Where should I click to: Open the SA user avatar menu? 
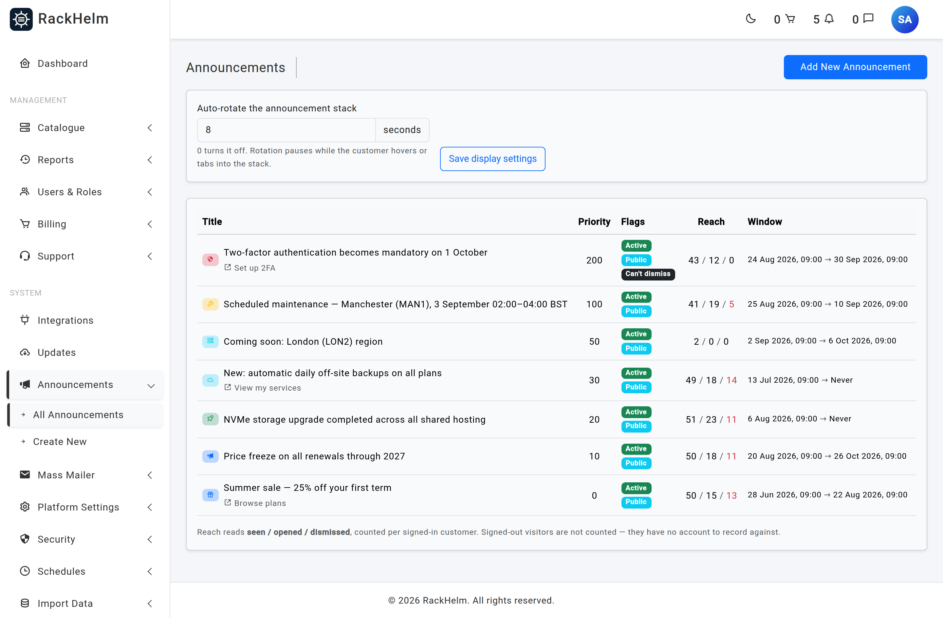905,19
